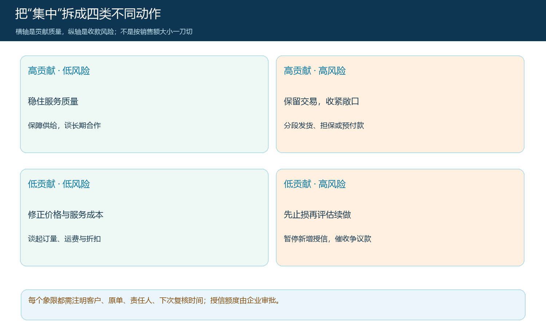Select the text 保留交易，收紧敞口
The image size is (546, 328).
point(321,101)
